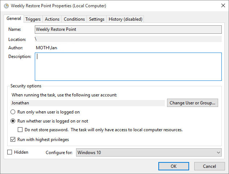Click the Cancel button

point(209,166)
